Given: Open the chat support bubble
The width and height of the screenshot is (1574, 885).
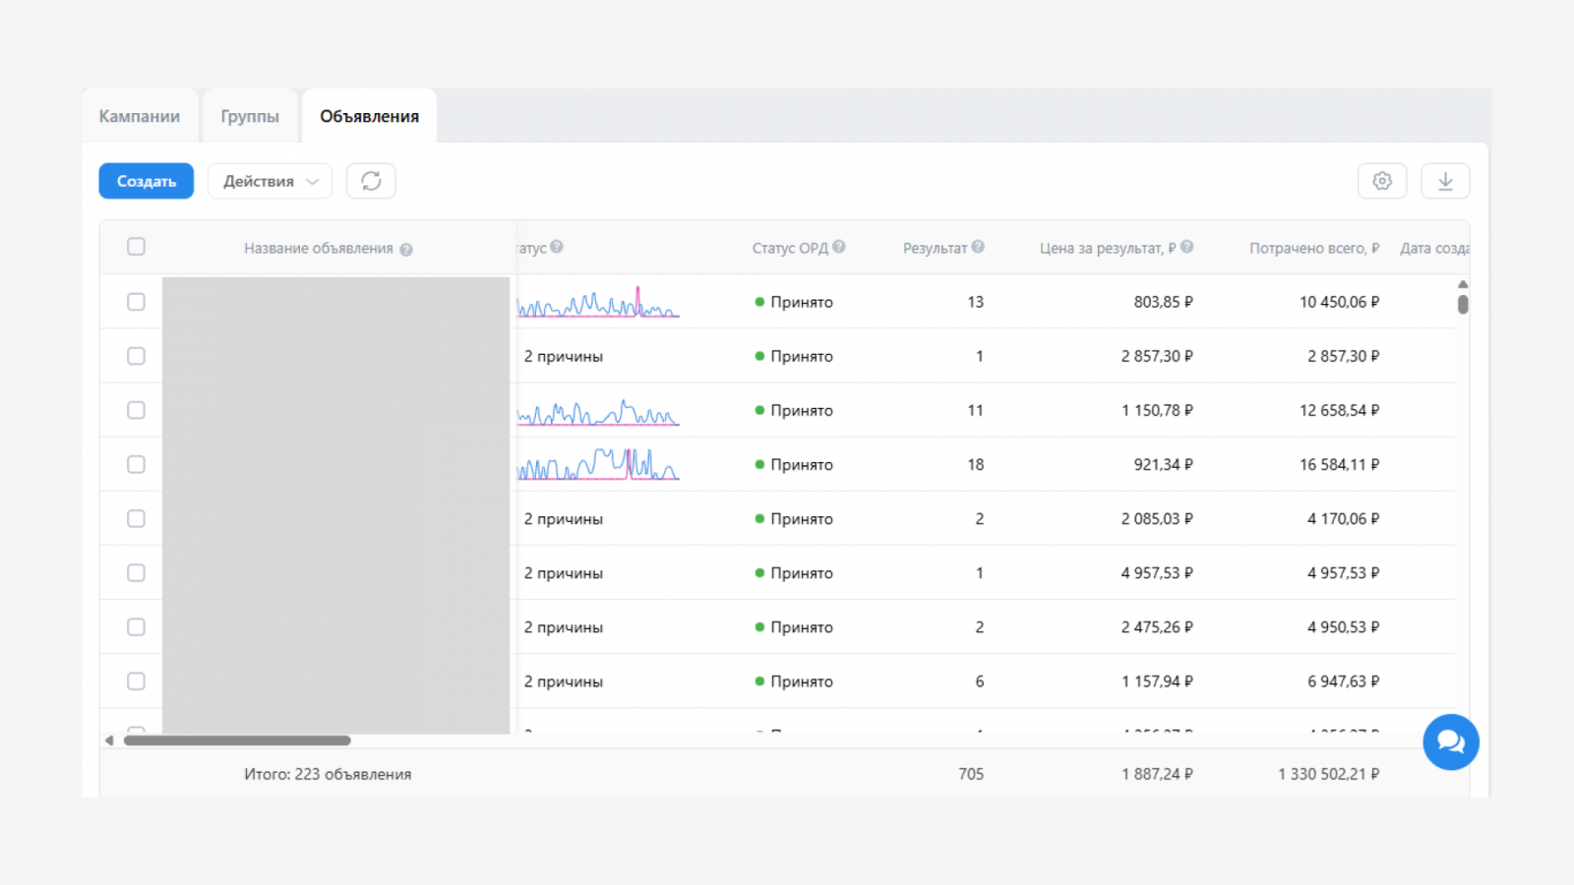Looking at the screenshot, I should tap(1451, 742).
